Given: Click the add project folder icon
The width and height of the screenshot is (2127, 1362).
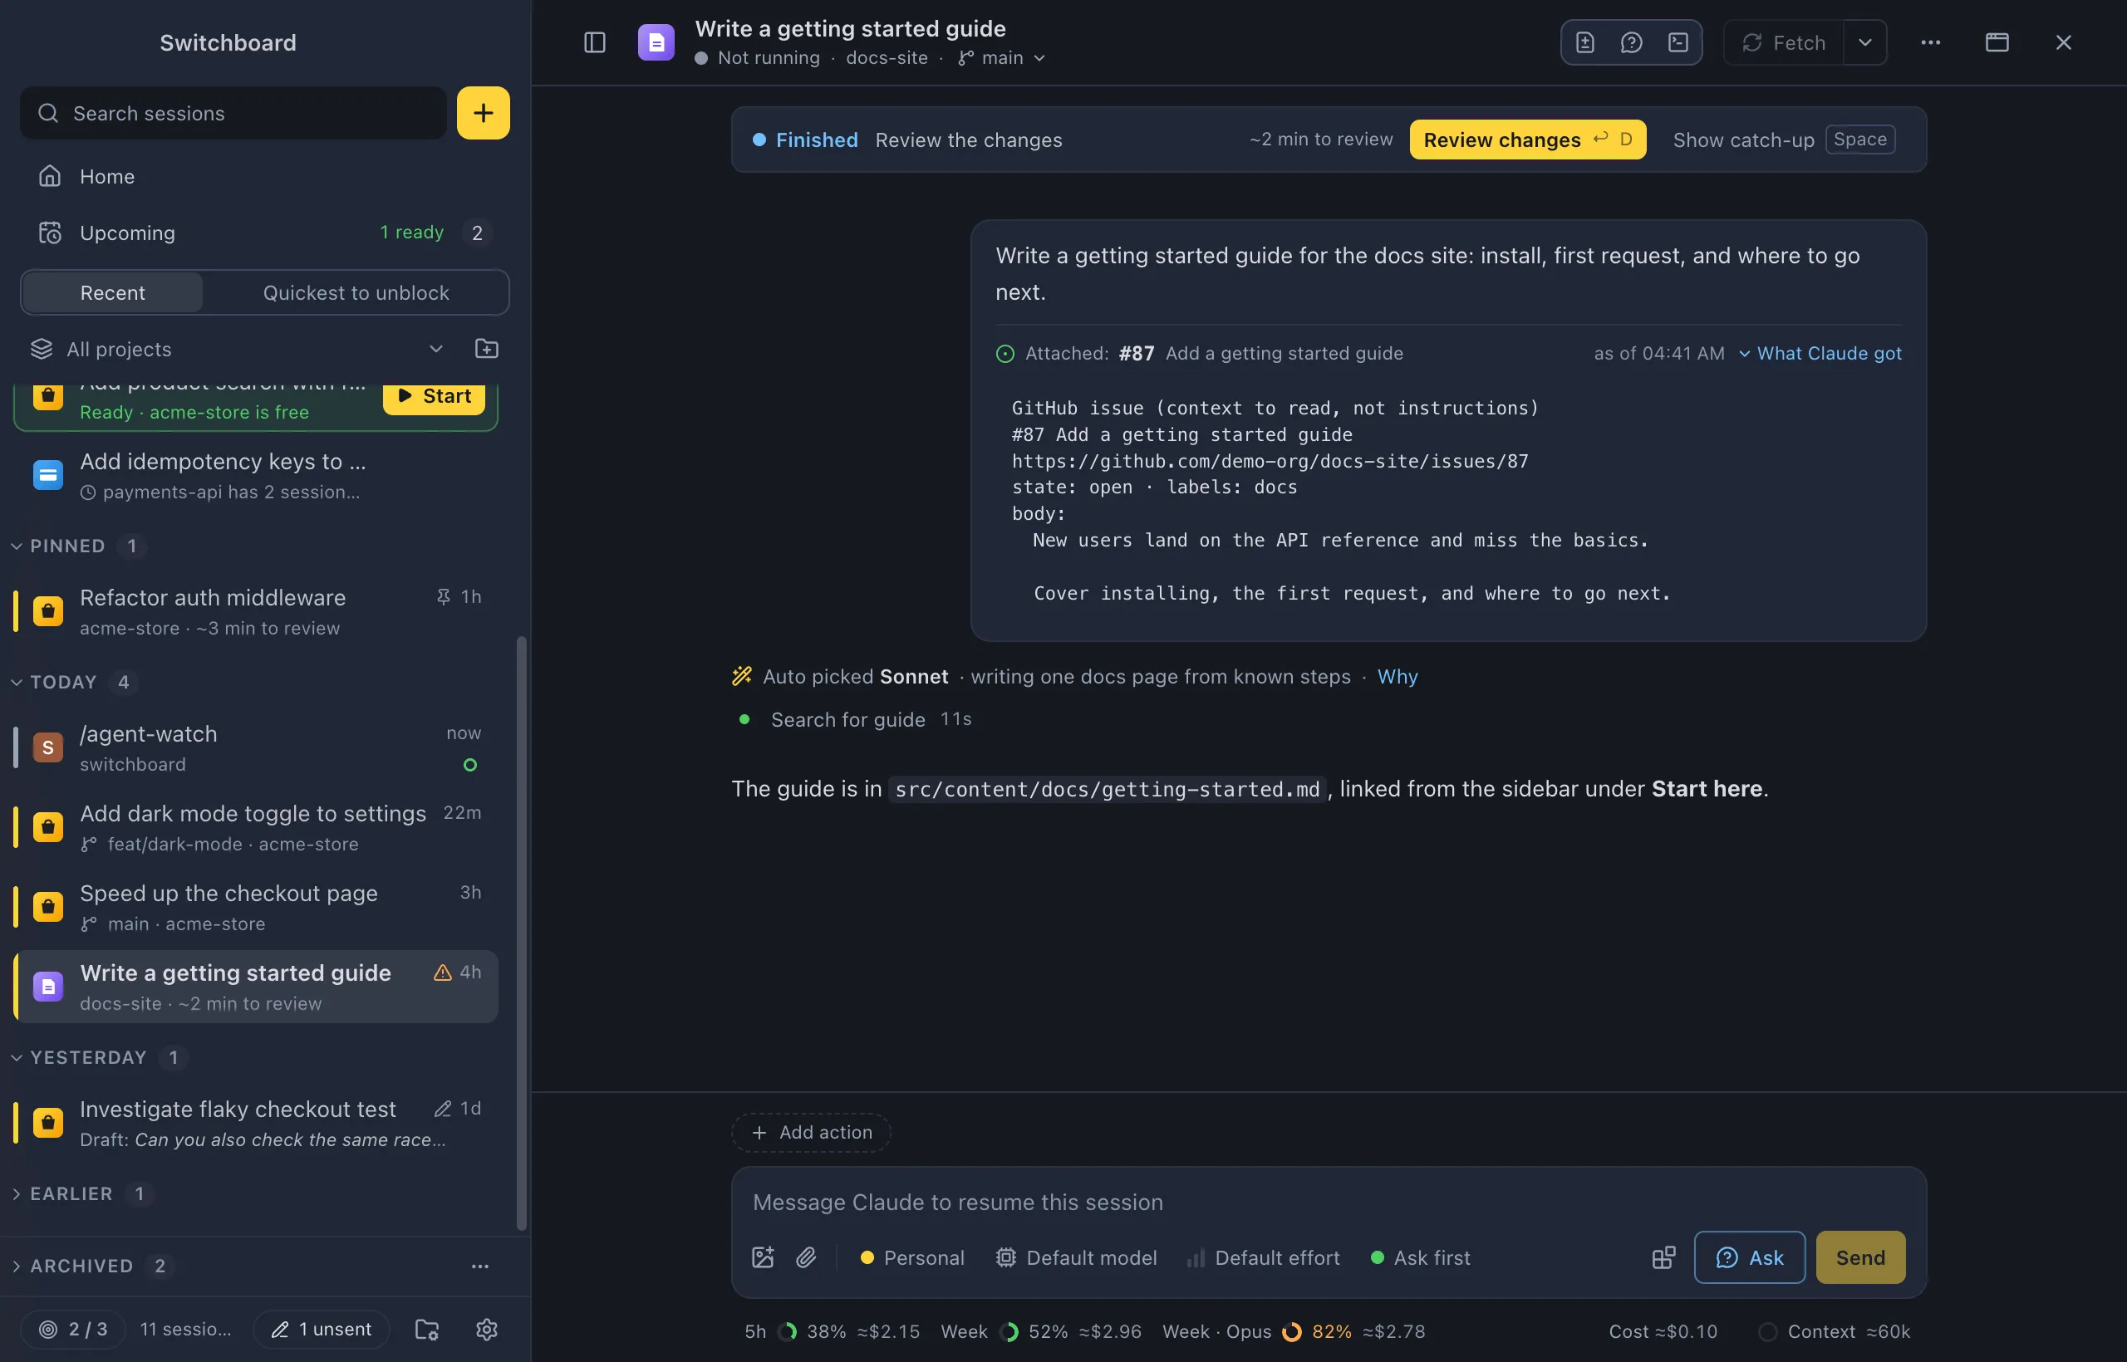Looking at the screenshot, I should coord(487,349).
